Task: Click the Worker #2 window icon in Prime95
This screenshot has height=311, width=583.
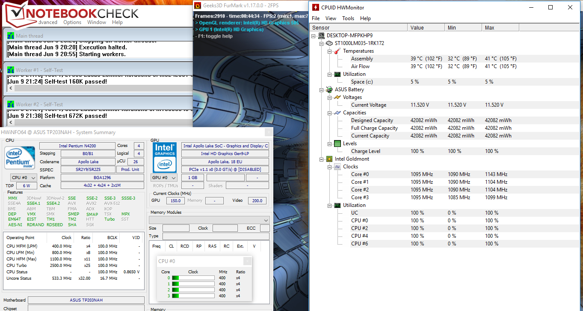Action: click(x=11, y=105)
